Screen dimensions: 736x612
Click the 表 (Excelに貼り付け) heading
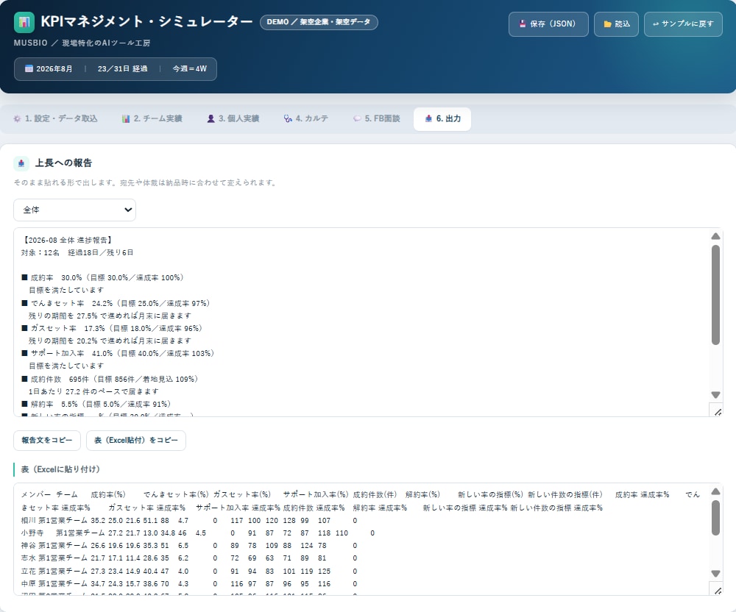pos(60,469)
